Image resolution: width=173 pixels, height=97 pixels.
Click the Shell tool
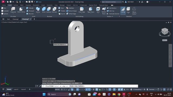pyautogui.click(x=98, y=10)
